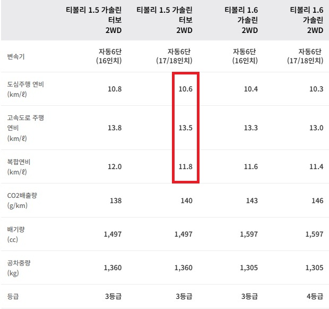329x309 pixels.
Task: Click the CO2배출량 (g/km) row label
Action: (22, 201)
